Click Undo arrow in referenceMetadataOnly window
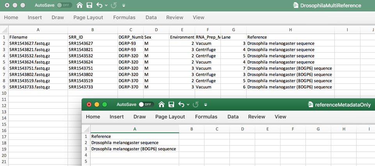Viewport: 375px width, 166px height. coord(181,104)
